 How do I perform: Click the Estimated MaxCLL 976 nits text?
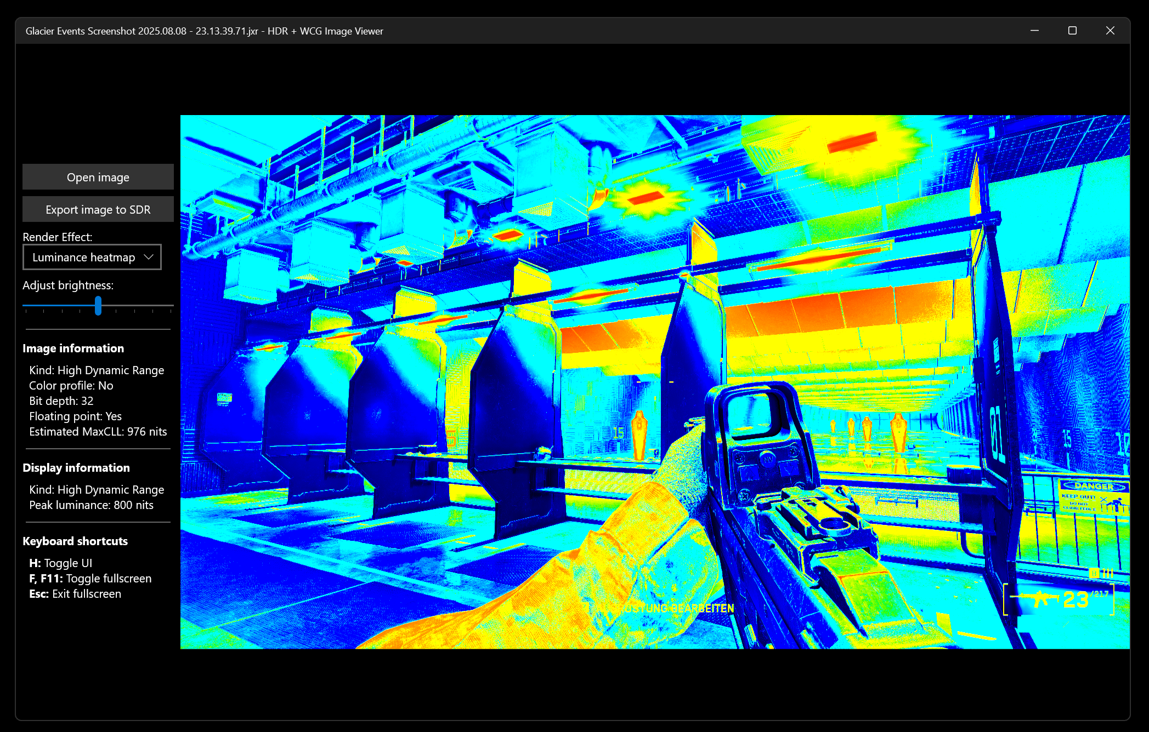point(98,431)
